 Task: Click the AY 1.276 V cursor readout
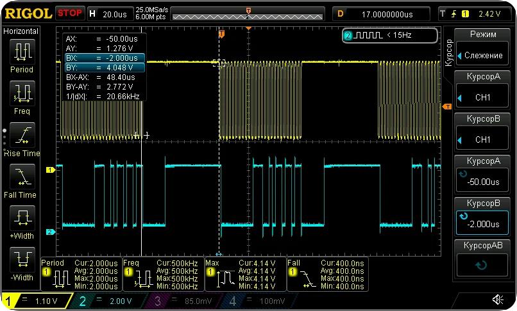[100, 49]
